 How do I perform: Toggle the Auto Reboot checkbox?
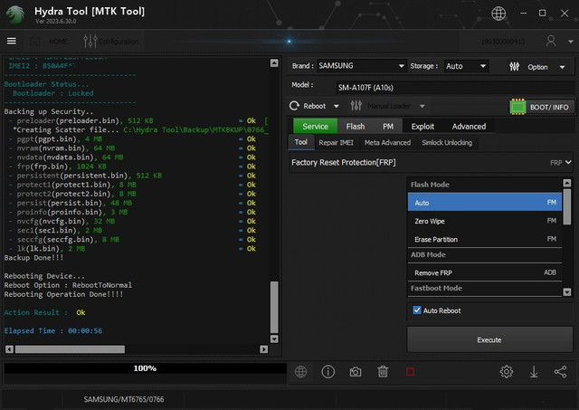click(x=417, y=310)
